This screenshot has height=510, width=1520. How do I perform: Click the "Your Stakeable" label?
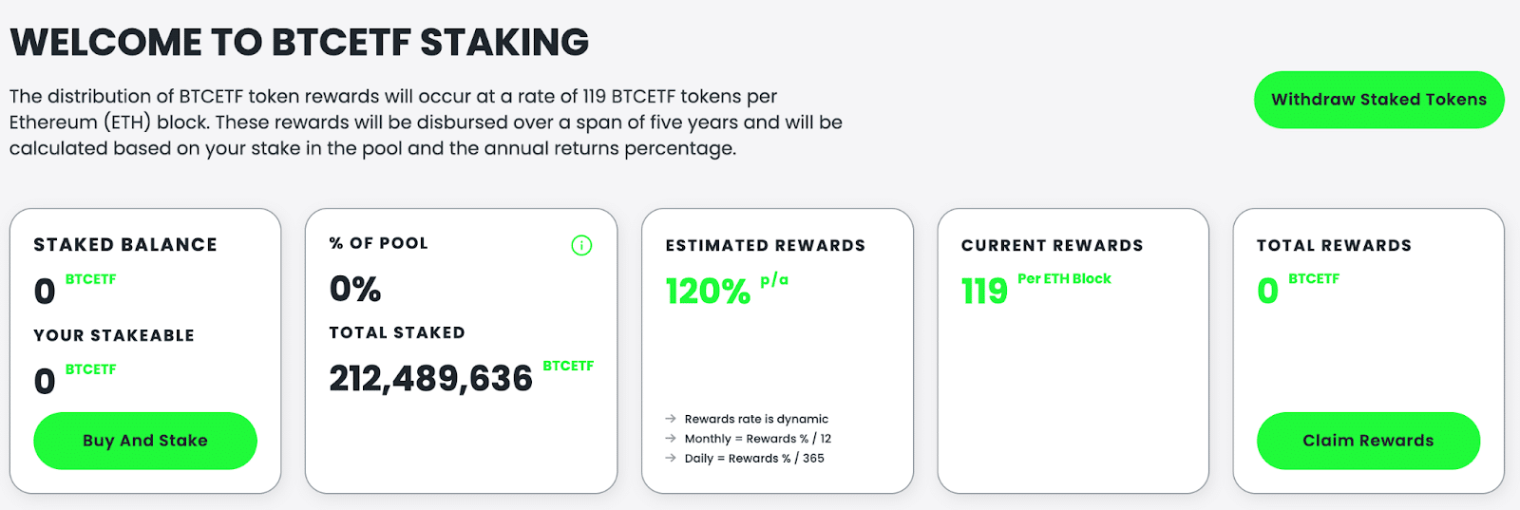pyautogui.click(x=114, y=335)
